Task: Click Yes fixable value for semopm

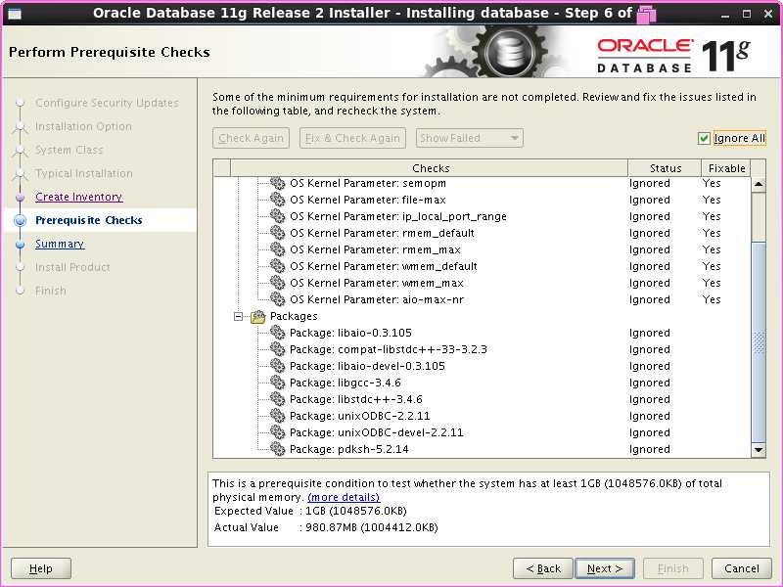Action: [712, 183]
